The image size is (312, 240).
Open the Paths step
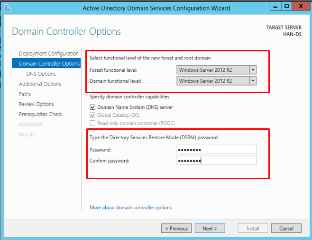25,94
